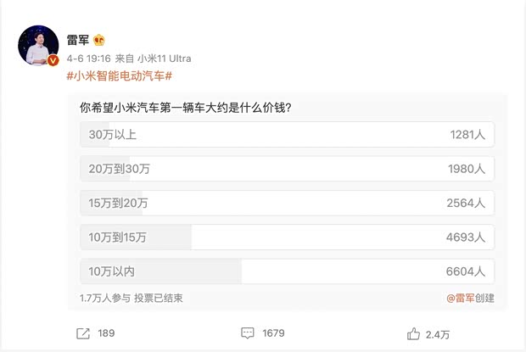Click the orange verified V badge on the avatar
This screenshot has width=526, height=352.
tap(53, 61)
